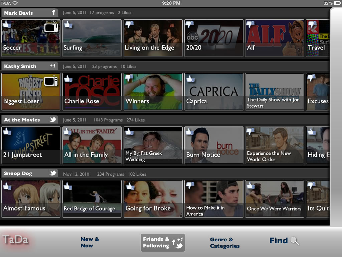Click thumbs-down icon on Alf tile
This screenshot has width=342, height=257.
[250, 24]
